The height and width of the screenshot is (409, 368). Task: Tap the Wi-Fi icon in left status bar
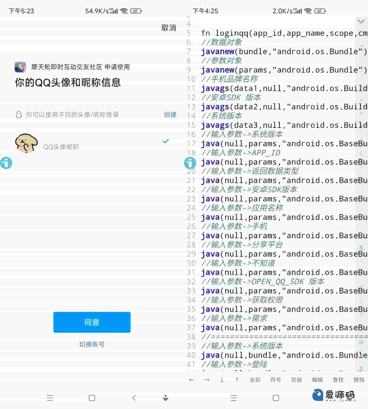tap(124, 11)
